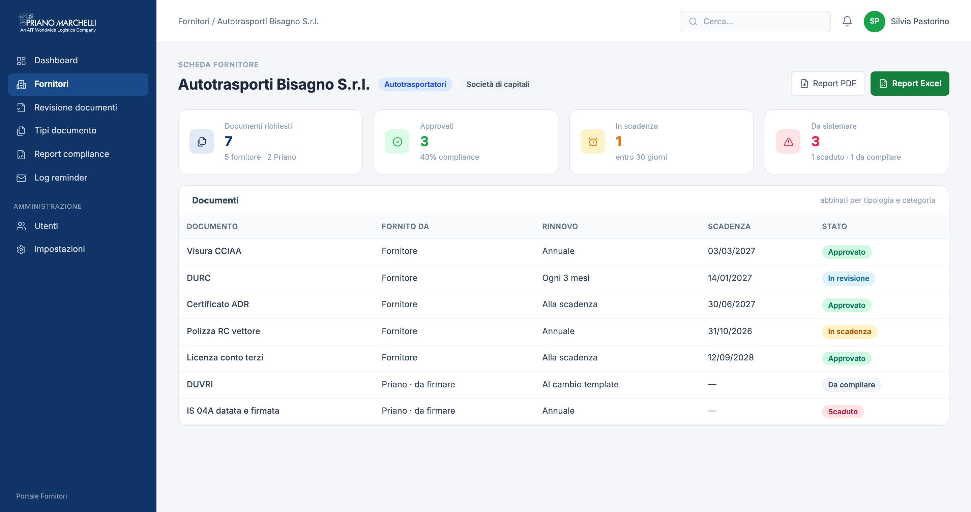Click the Visura CCIAA document row
This screenshot has width=971, height=512.
(x=563, y=252)
